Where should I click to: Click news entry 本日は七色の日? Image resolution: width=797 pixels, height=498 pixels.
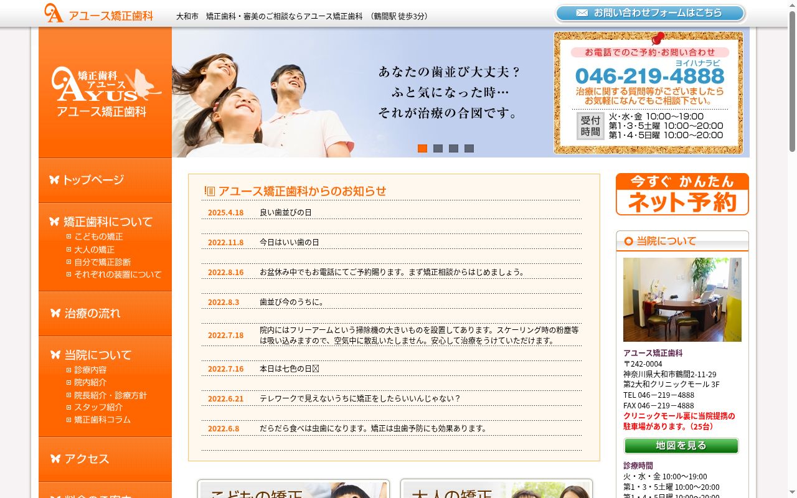click(x=289, y=369)
